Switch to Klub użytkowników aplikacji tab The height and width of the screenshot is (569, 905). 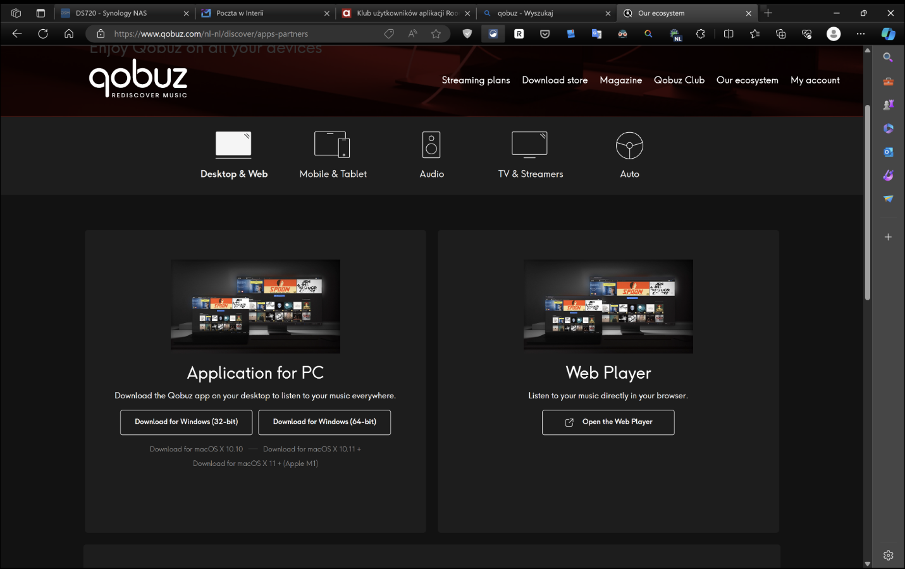pos(406,13)
